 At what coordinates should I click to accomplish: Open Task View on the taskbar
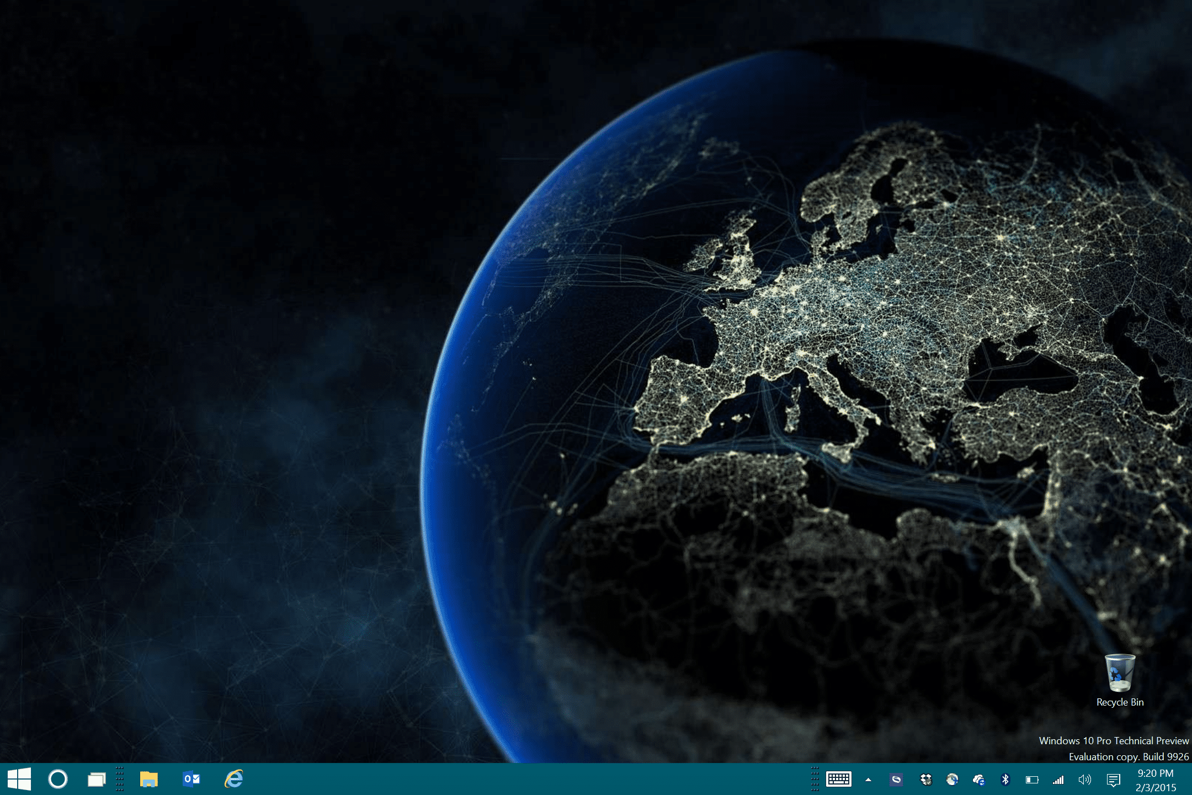(x=97, y=779)
